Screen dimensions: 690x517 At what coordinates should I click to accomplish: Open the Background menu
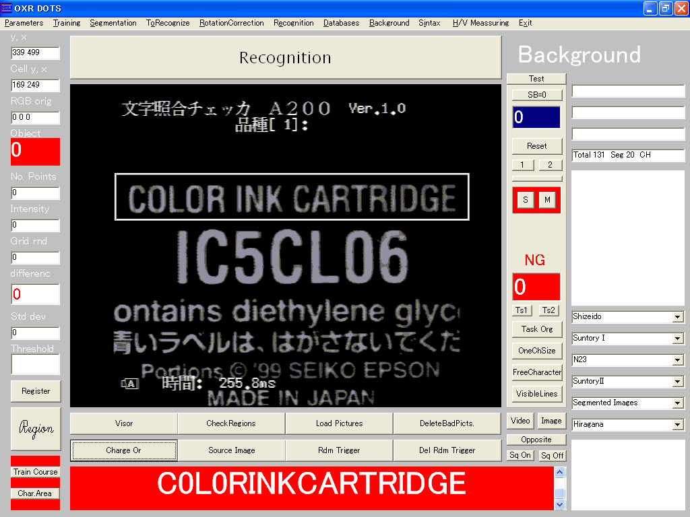tap(389, 23)
